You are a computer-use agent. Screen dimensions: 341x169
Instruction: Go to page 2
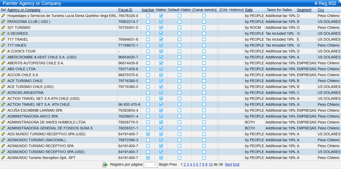click(185, 165)
